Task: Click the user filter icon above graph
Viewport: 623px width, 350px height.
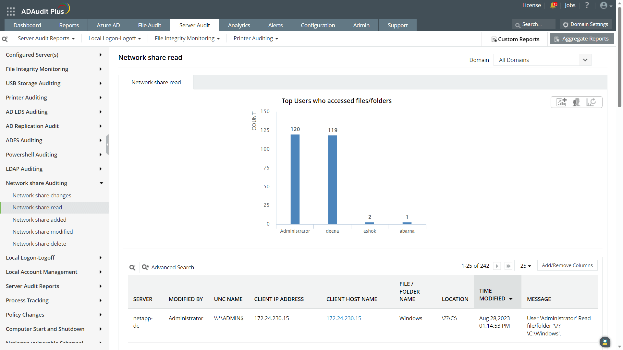Action: tap(576, 102)
